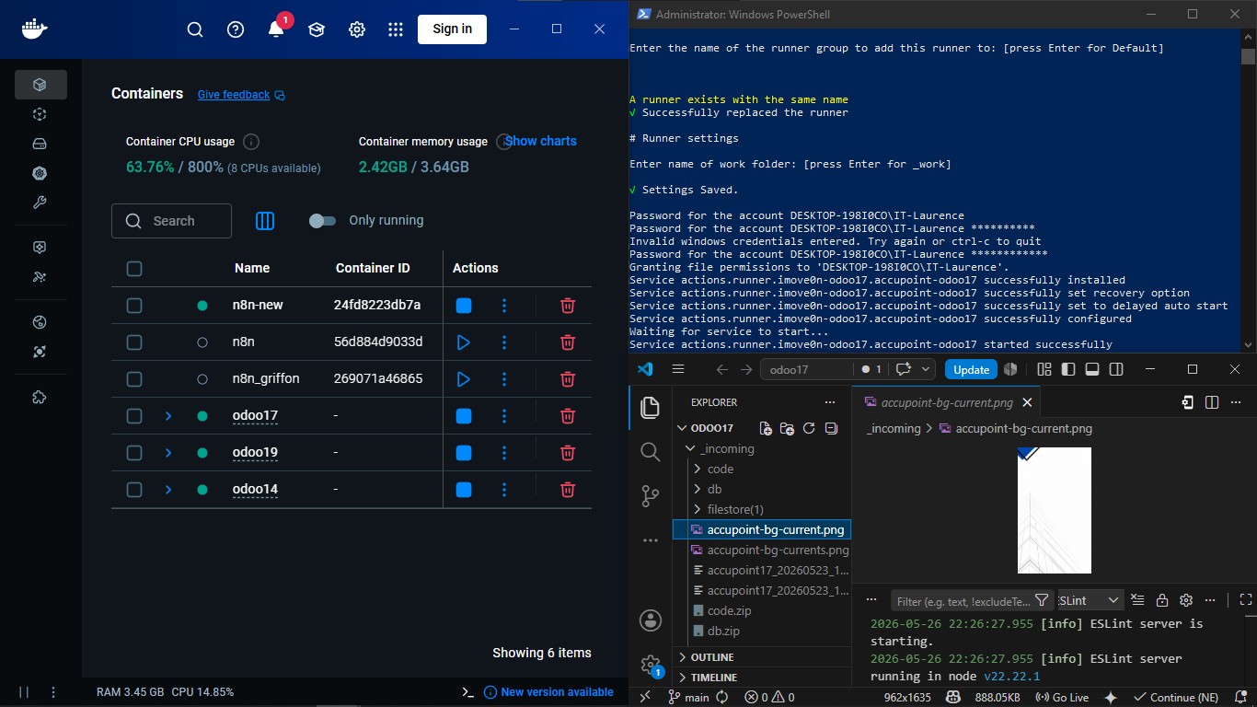The width and height of the screenshot is (1257, 707).
Task: Open VS Code Source Control view
Action: tap(651, 496)
